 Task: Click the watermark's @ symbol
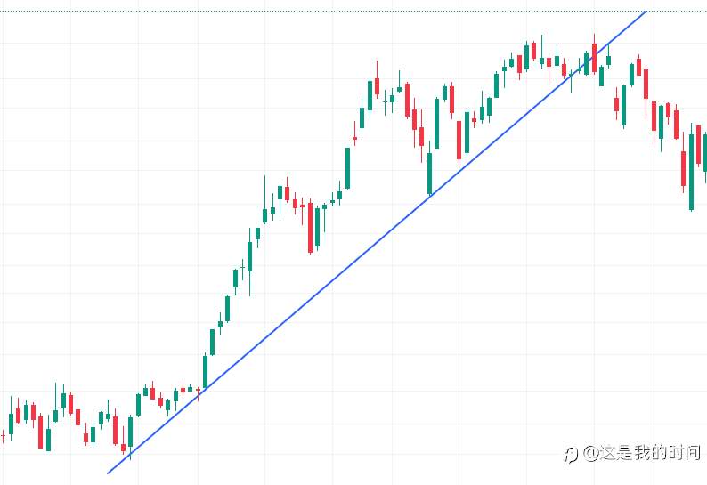(x=589, y=453)
